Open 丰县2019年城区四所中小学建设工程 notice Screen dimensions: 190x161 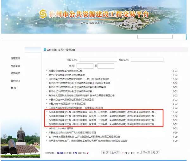67,104
